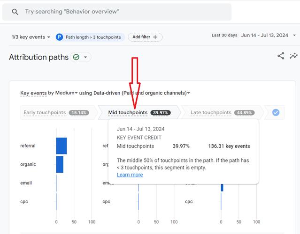Select the Last 30 days label

point(224,35)
